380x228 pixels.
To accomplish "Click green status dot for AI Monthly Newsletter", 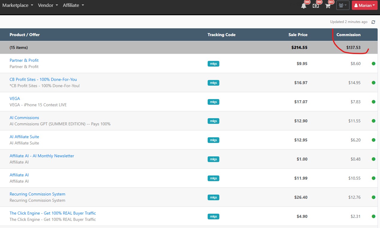I will click(373, 159).
